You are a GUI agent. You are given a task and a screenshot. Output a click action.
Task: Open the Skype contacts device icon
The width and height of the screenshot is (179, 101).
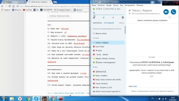point(123,17)
